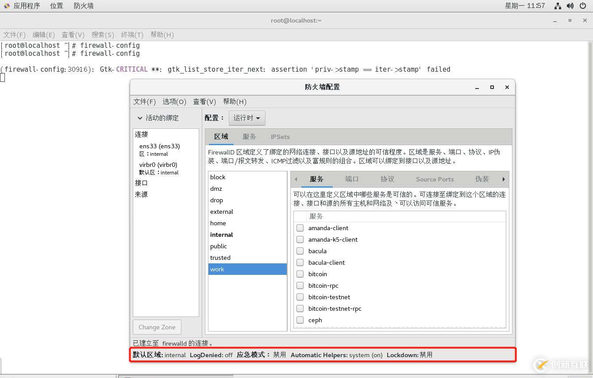This screenshot has height=378, width=593.
Task: Click the Change Zone button
Action: 157,327
